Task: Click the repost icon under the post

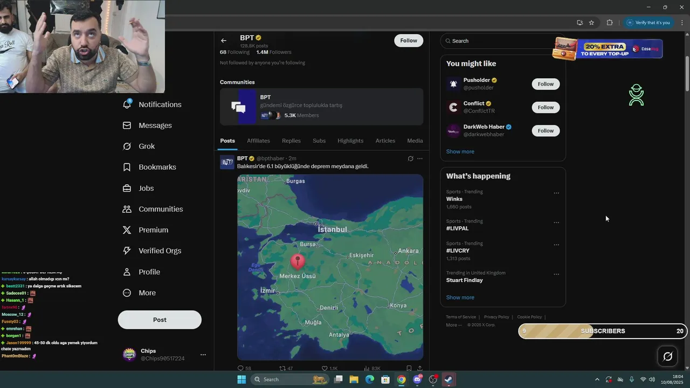Action: click(x=282, y=369)
